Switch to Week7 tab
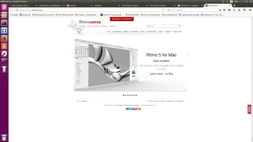253x142 pixels. [x=79, y=5]
